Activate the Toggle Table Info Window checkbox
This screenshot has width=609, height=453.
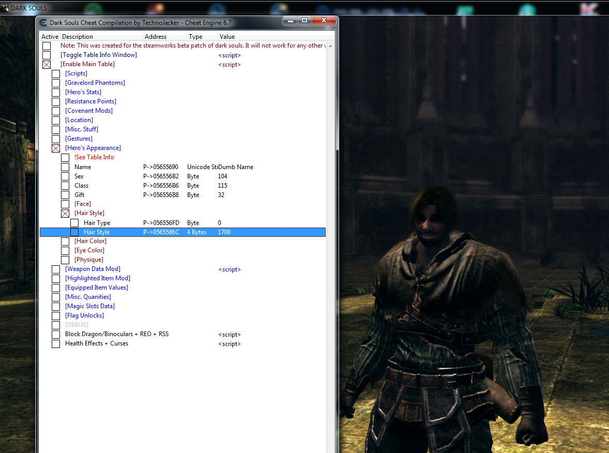coord(47,55)
